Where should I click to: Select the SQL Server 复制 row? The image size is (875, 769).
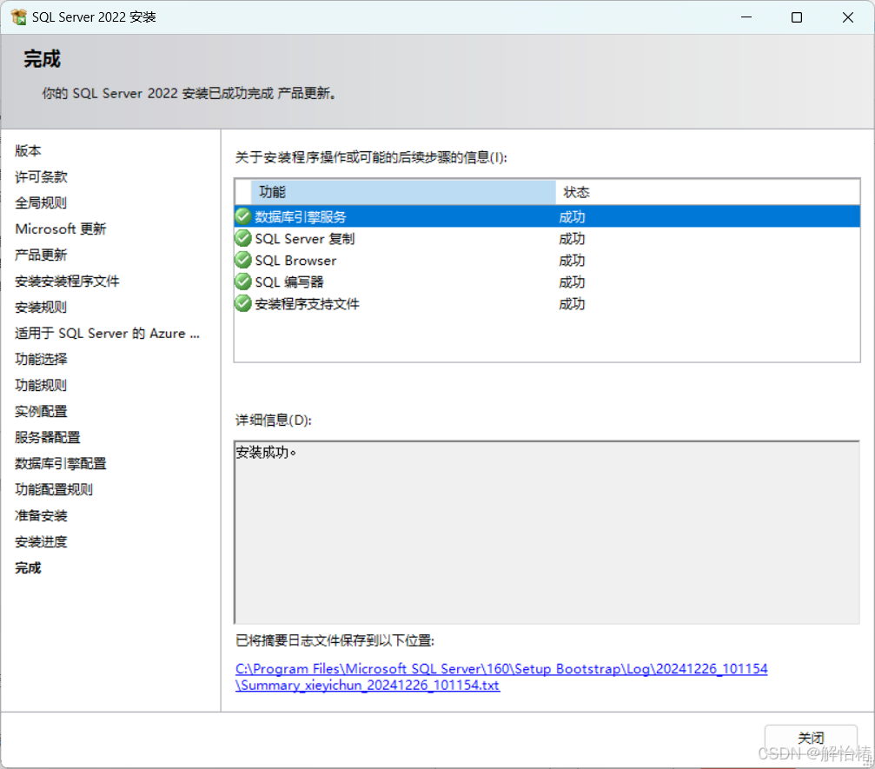[x=547, y=238]
